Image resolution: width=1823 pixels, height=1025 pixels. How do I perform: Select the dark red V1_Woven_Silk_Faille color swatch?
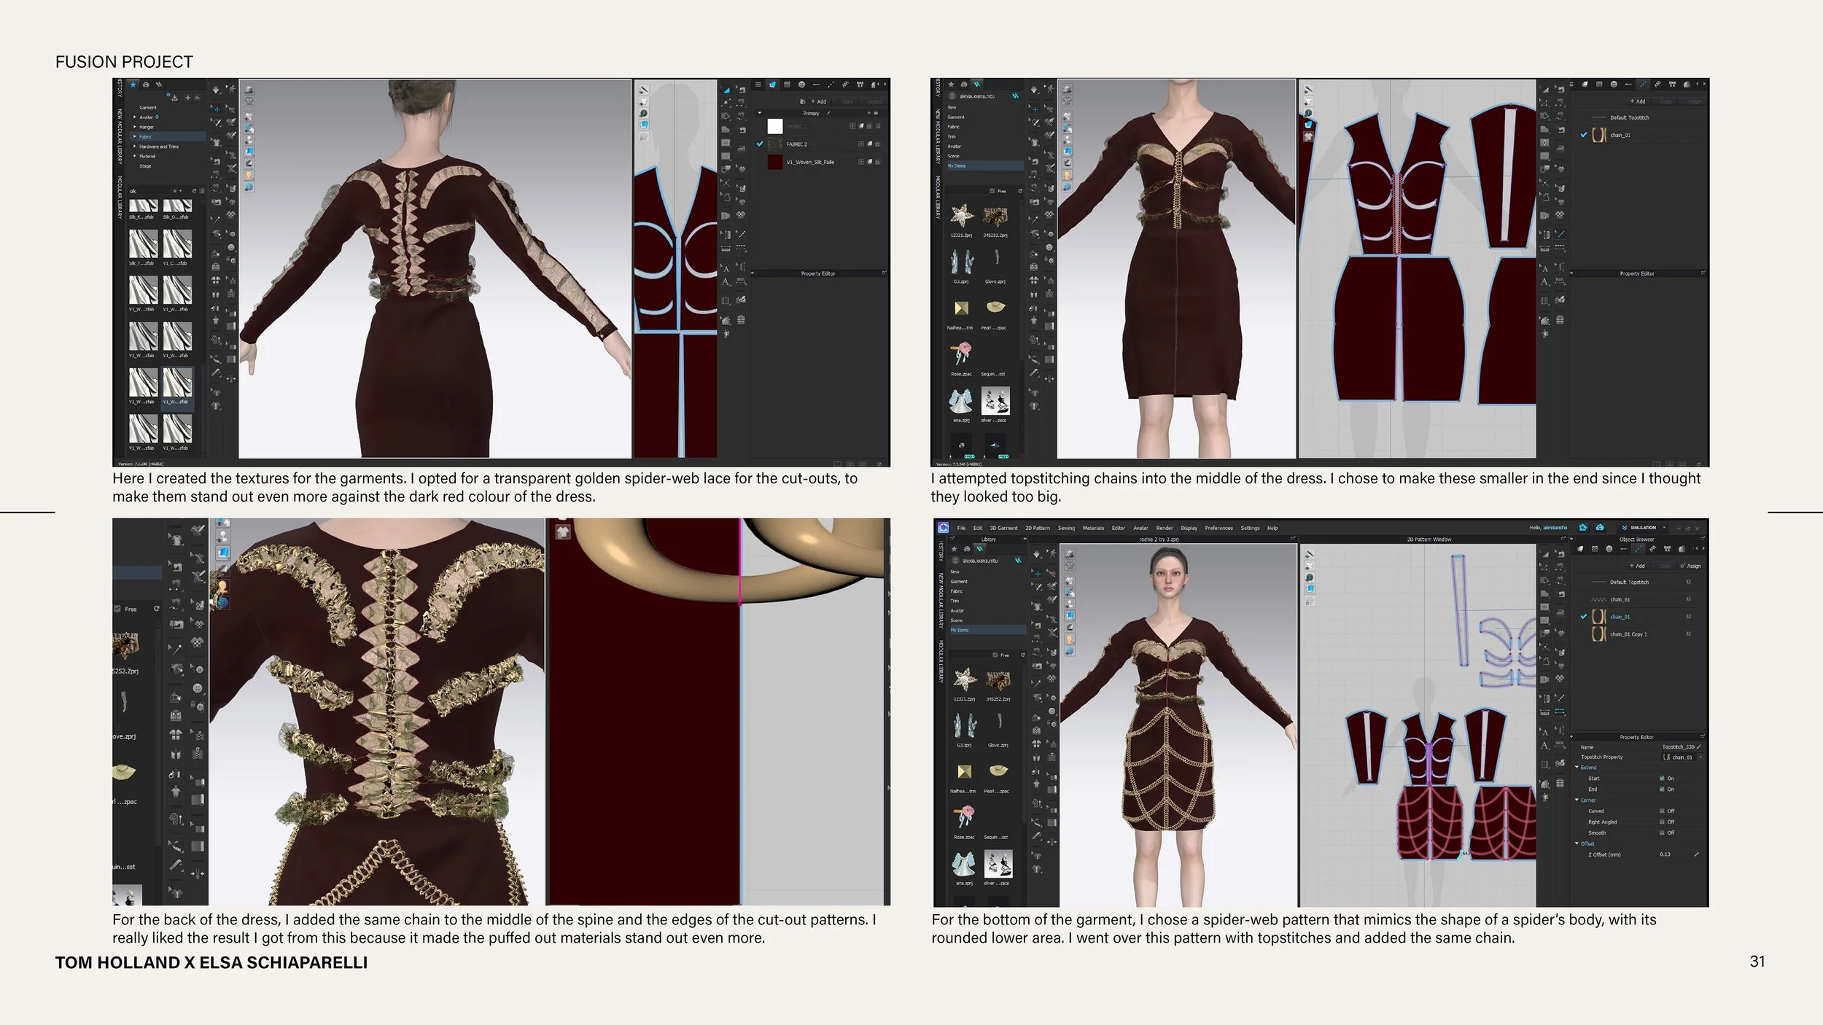[774, 162]
